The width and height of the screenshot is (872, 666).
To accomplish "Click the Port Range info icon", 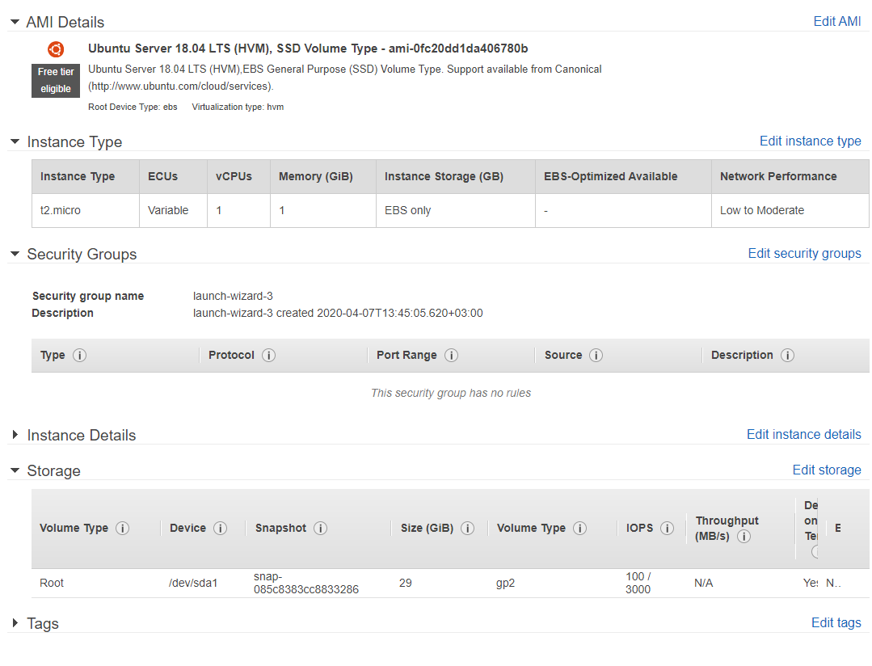I will click(451, 355).
